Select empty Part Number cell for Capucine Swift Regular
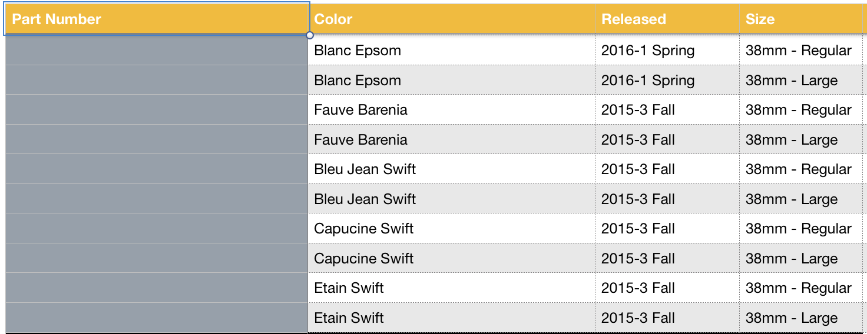 click(x=157, y=229)
